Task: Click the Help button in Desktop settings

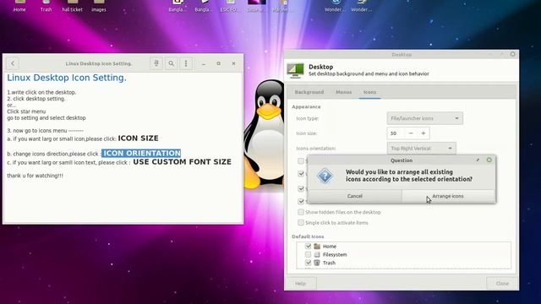Action: click(x=300, y=284)
